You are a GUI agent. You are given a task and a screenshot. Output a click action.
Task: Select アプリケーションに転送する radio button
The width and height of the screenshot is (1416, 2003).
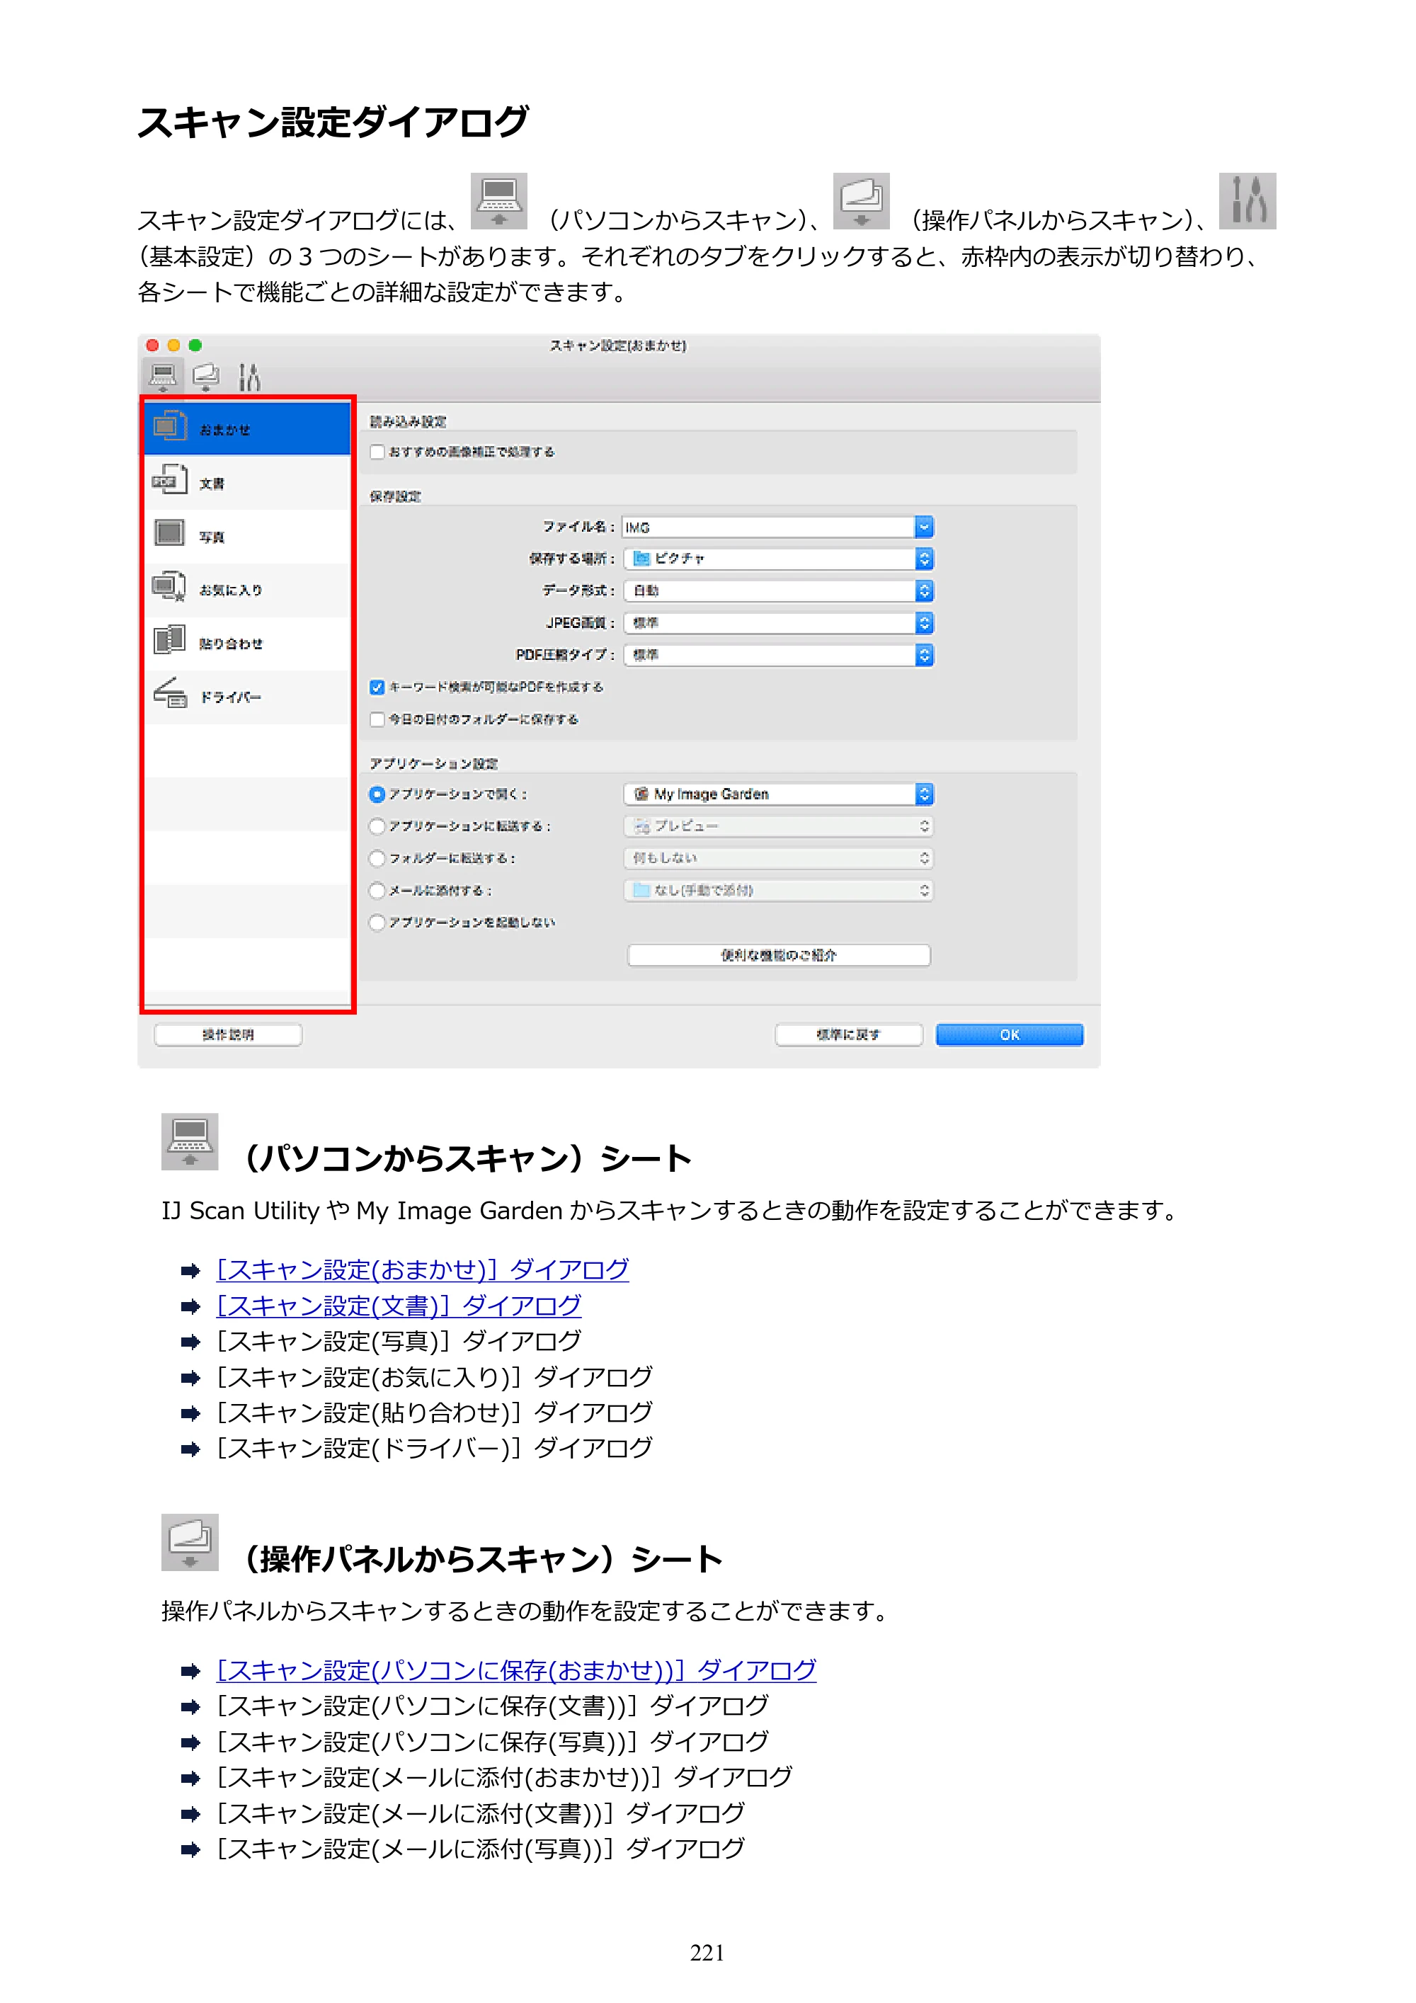coord(377,826)
